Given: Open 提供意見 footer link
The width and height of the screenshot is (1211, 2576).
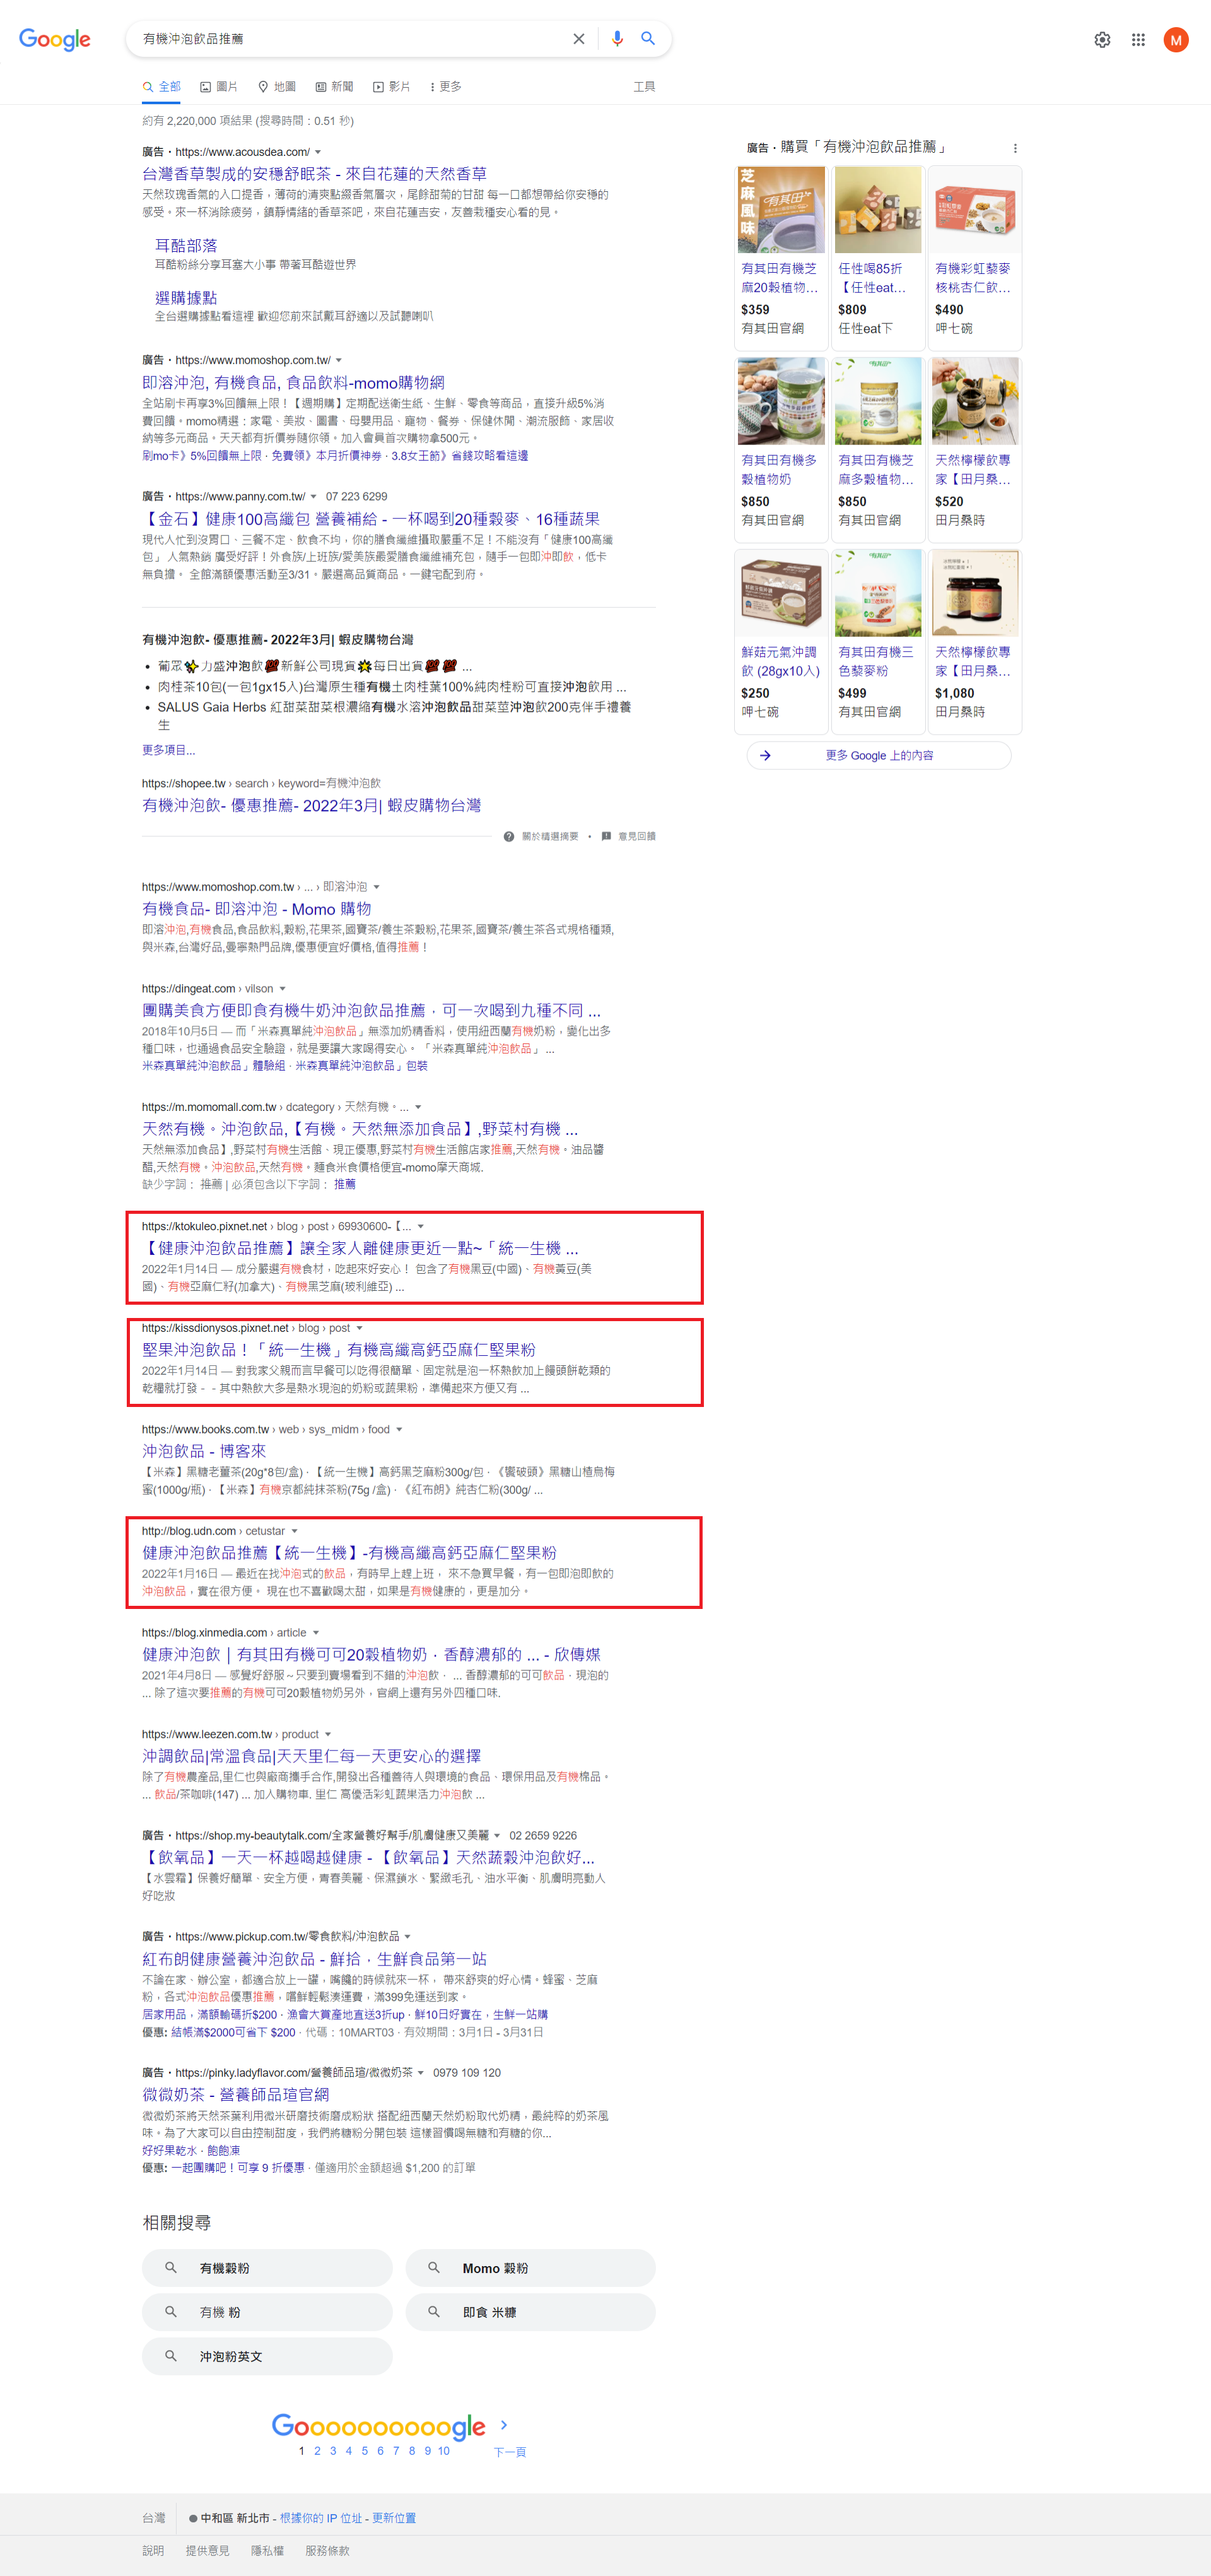Looking at the screenshot, I should 207,2551.
